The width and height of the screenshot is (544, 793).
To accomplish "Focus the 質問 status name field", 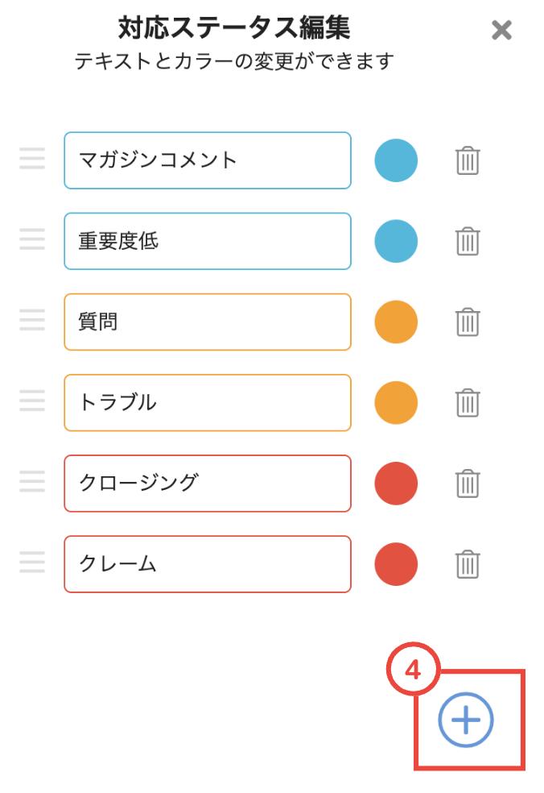I will coord(208,322).
